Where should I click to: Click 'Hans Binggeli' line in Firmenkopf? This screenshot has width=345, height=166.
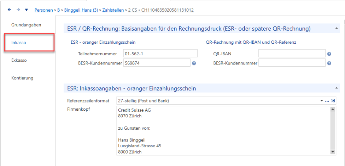point(132,140)
